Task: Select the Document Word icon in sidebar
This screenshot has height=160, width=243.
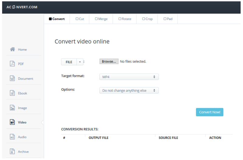Action: coord(12,78)
